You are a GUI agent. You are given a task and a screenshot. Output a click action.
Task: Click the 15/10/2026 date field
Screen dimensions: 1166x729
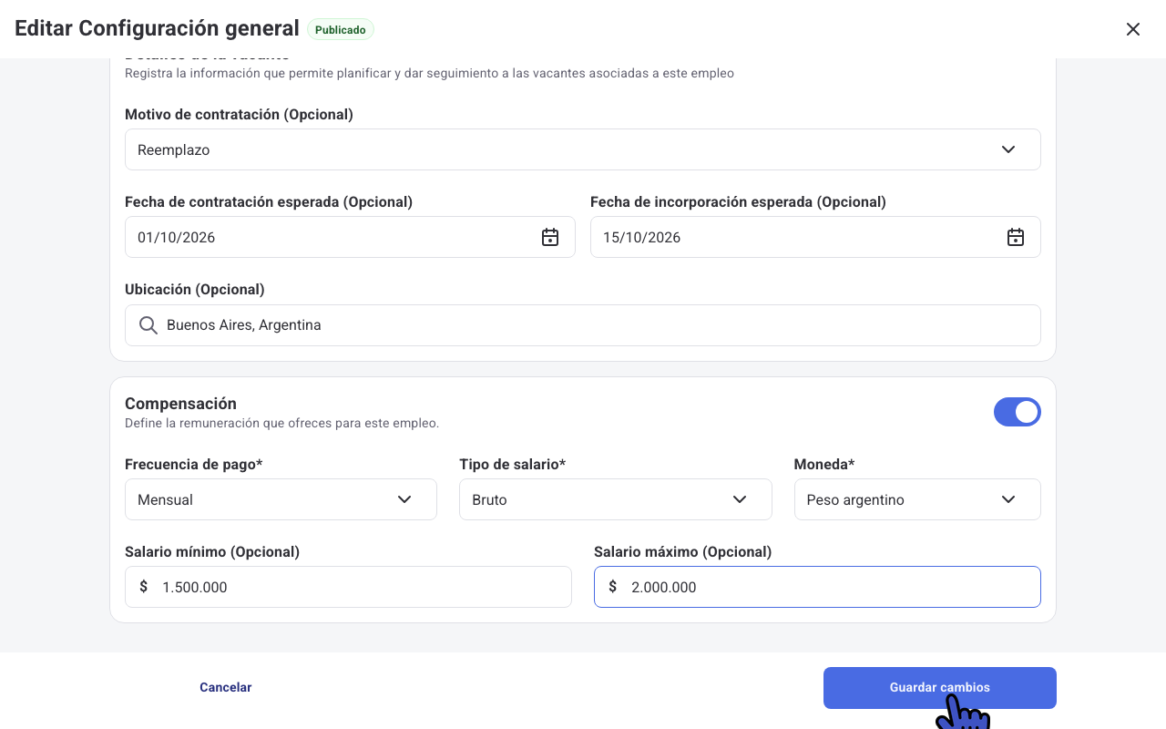[815, 237]
